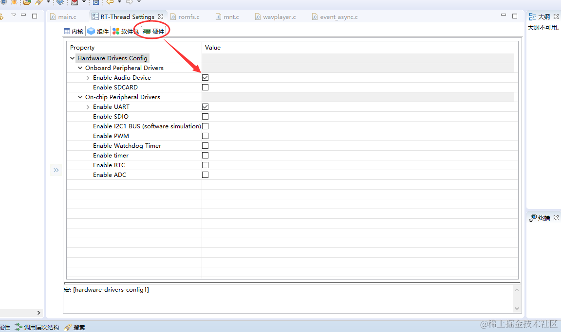
Task: Click the 内核 kernel table icon
Action: coord(67,31)
